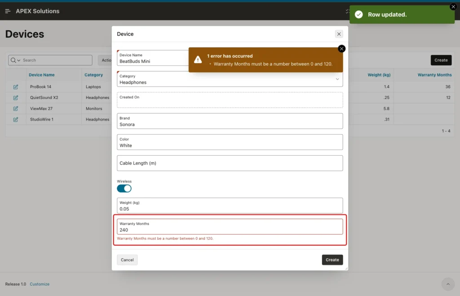Focus the Warranty Months field
This screenshot has width=460, height=296.
230,227
